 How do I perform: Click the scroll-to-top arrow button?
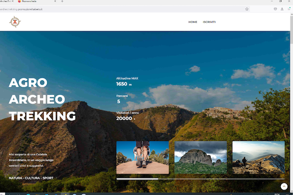pyautogui.click(x=284, y=186)
